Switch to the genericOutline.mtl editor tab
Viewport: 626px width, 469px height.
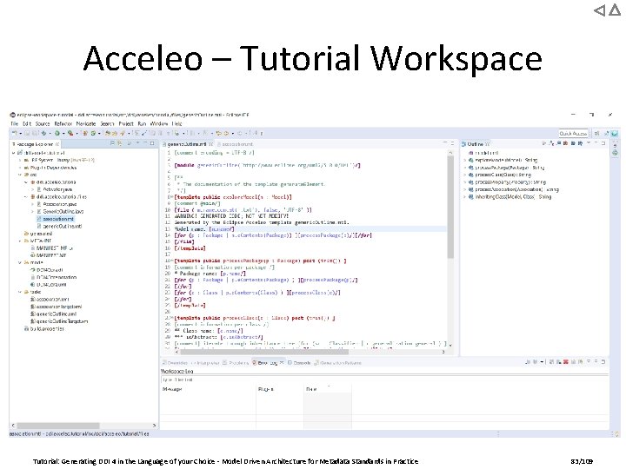(187, 144)
